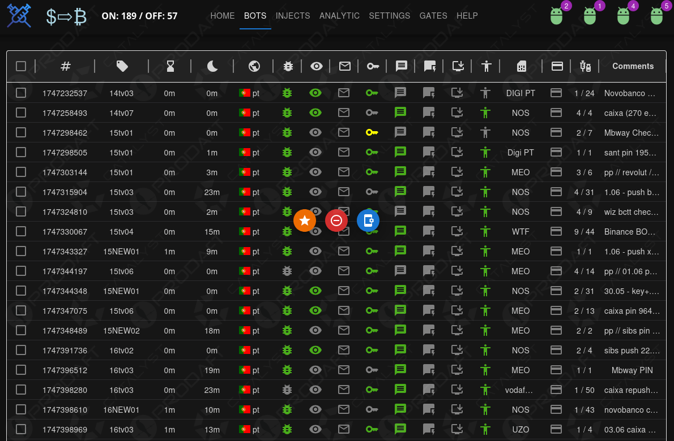
Task: Click the '9 / 44' count cell
Action: point(584,232)
